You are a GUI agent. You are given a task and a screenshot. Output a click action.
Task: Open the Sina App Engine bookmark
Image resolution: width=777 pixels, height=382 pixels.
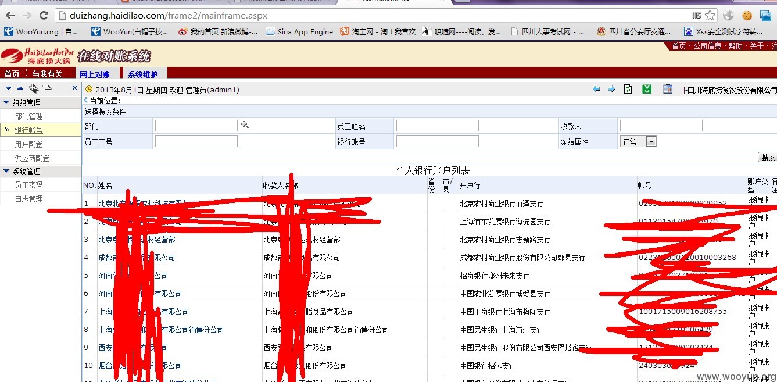299,32
